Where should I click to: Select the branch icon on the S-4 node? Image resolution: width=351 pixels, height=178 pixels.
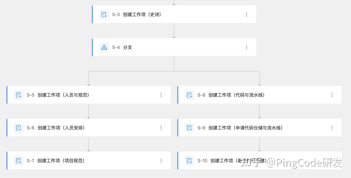104,47
